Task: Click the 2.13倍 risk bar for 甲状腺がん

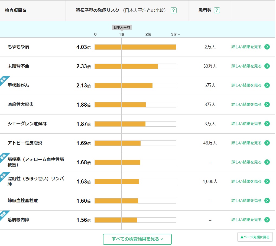Action: (x=135, y=86)
